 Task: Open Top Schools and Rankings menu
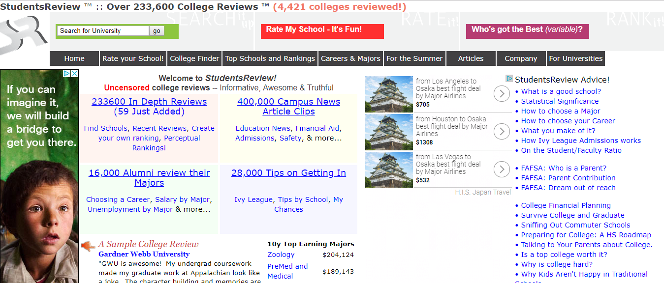click(270, 58)
